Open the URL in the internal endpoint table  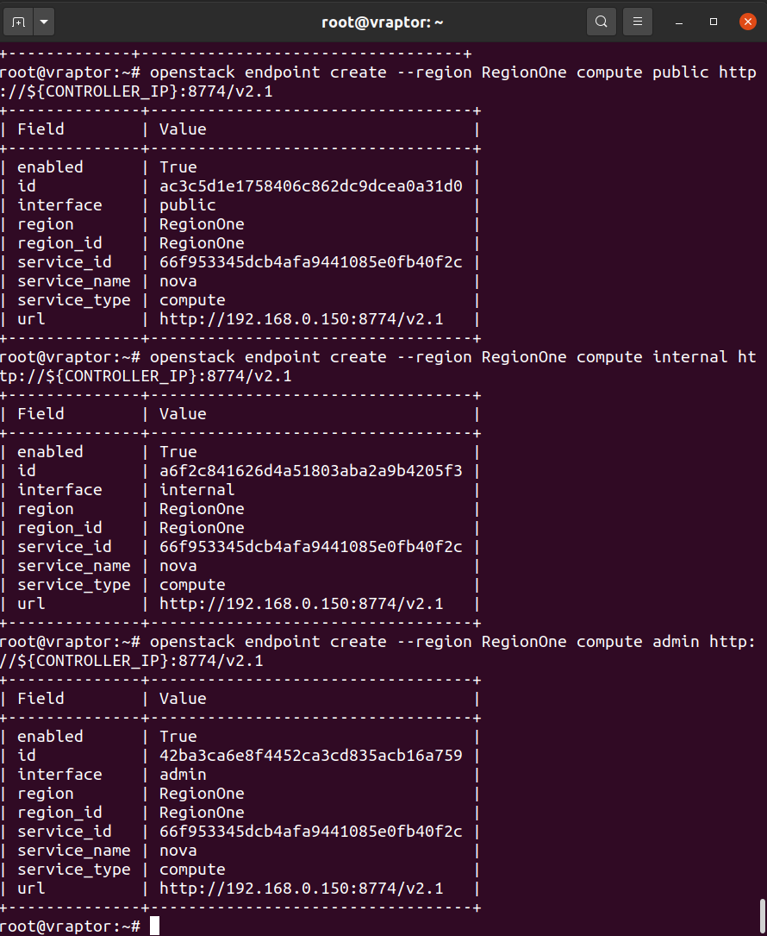point(301,604)
